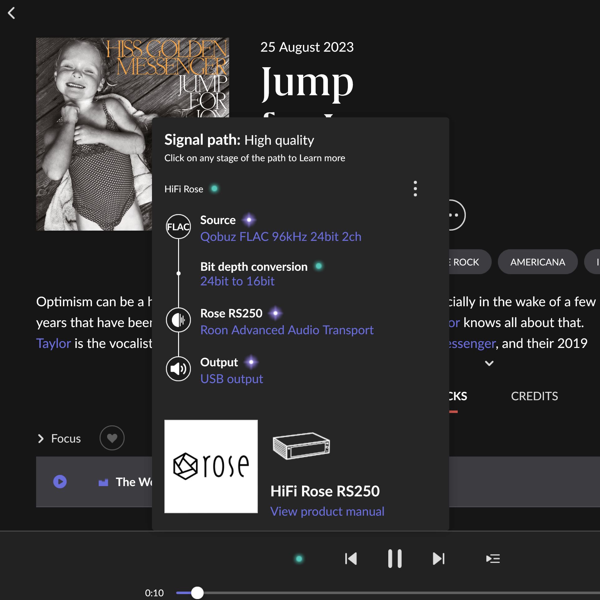Click the green dot beside Bit depth conversion

(319, 266)
